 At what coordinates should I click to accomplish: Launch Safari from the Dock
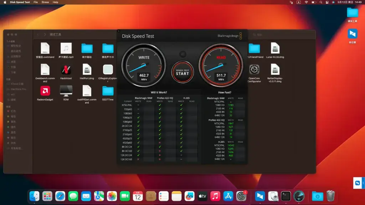pos(60,196)
